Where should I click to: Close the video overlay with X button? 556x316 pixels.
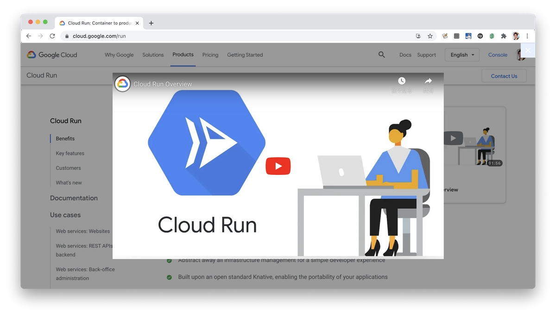pos(528,50)
